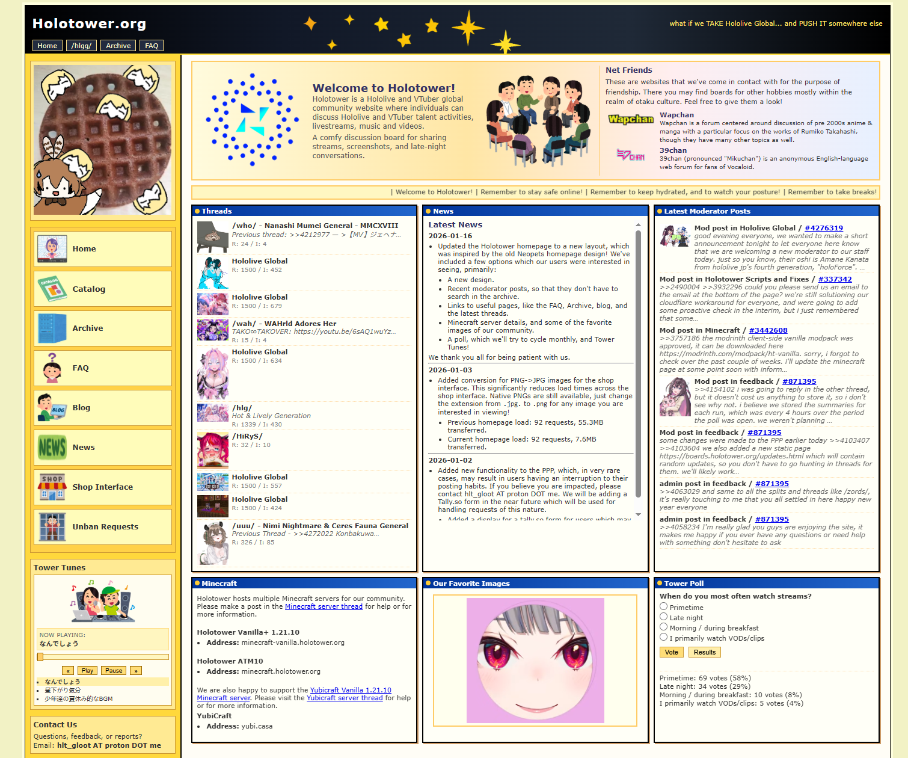Viewport: 908px width, 758px height.
Task: Click the Tower Tunes seek slider
Action: pyautogui.click(x=103, y=657)
